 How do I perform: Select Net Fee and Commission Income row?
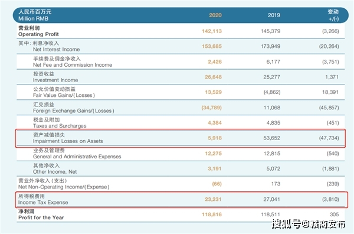(x=181, y=61)
